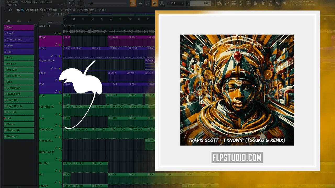Select the Closed Hat pattern in the picker

19,94
